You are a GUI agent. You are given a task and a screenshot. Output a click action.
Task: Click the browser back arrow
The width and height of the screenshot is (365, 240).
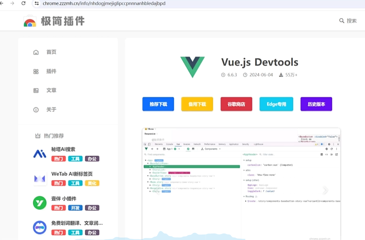[x=2, y=3]
